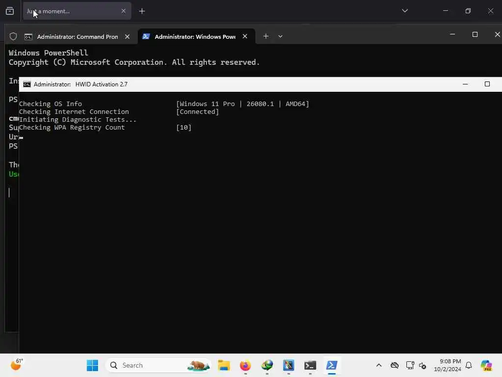Close the Command Prompt terminal tab

click(x=127, y=36)
